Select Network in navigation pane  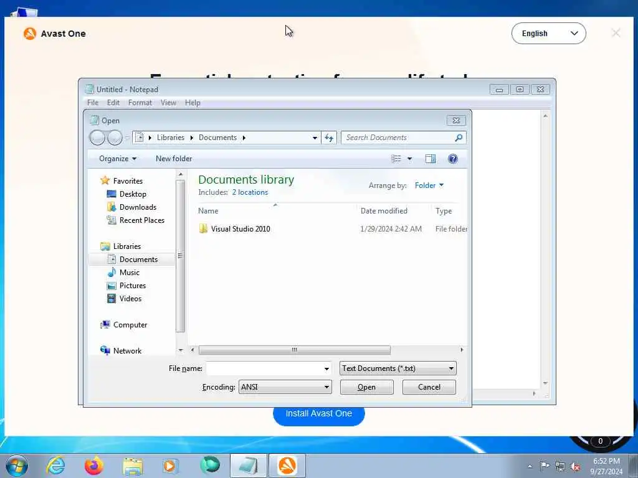pyautogui.click(x=127, y=351)
